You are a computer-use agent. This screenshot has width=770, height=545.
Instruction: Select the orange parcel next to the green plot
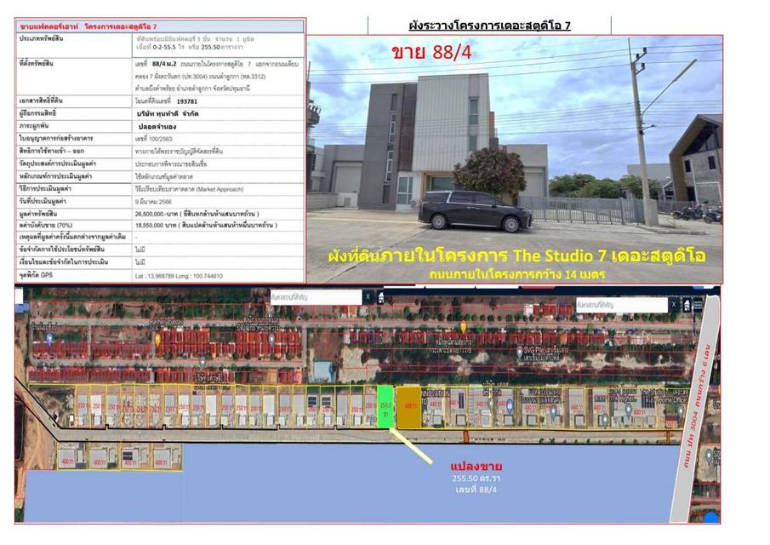pyautogui.click(x=409, y=407)
